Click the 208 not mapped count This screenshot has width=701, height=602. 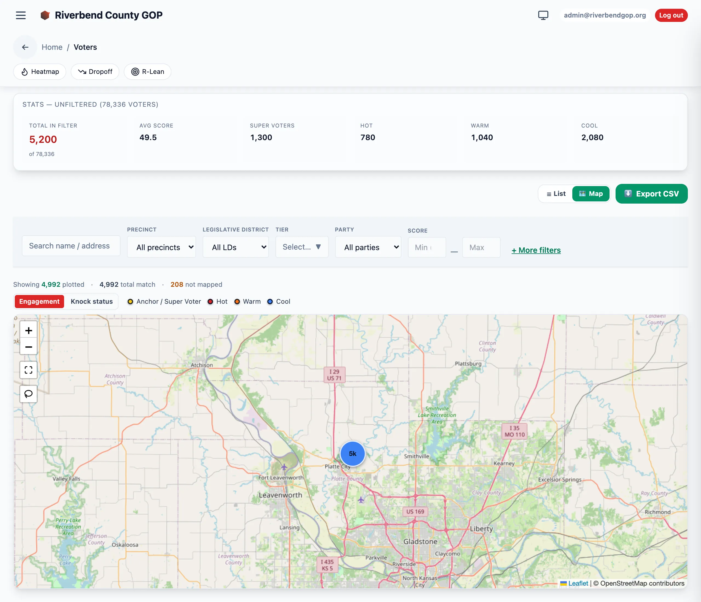196,284
